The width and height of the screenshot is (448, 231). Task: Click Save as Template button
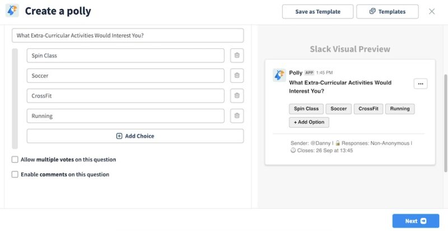coord(318,12)
